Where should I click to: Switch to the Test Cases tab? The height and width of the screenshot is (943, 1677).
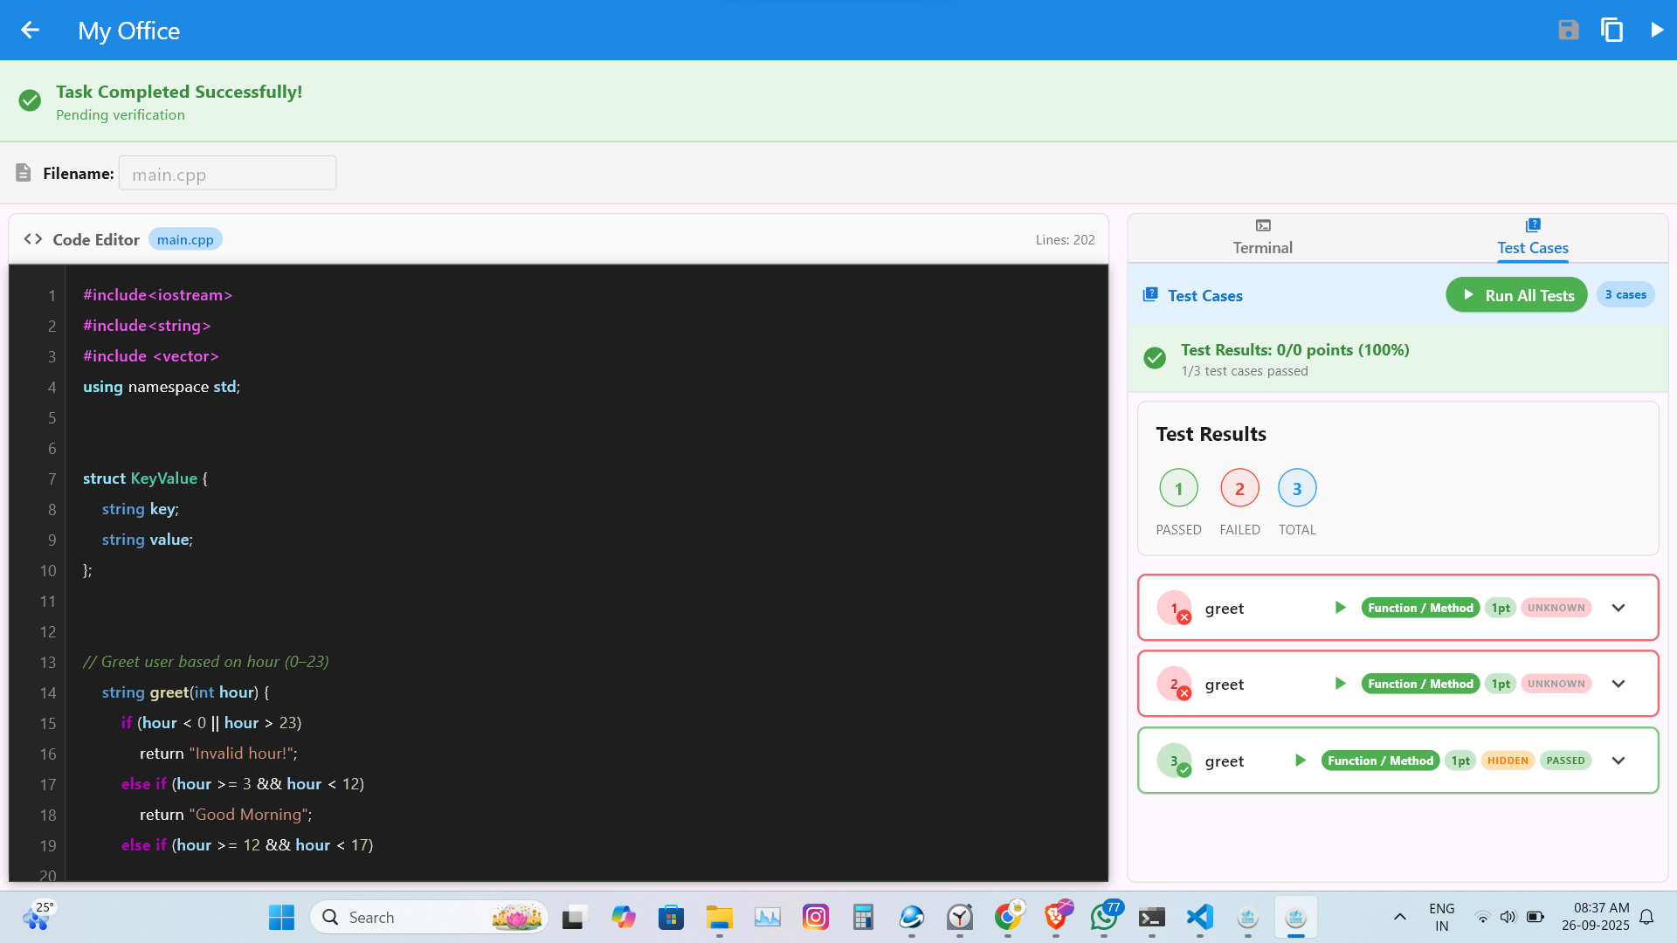(1532, 237)
